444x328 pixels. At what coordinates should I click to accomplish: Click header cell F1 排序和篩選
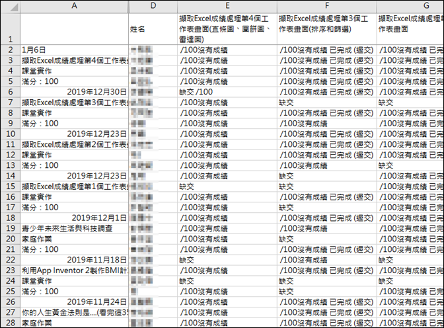(327, 28)
